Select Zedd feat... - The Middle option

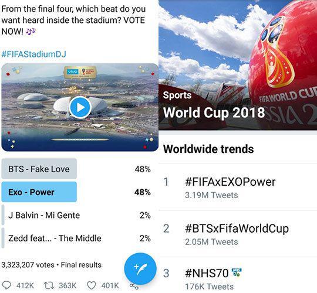76,238
